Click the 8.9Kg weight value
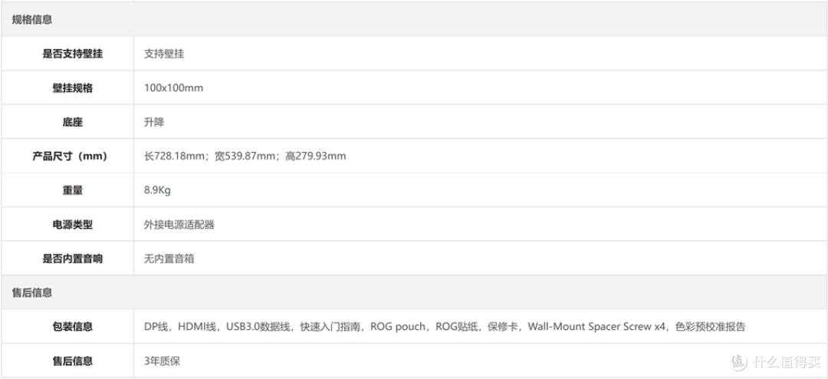The height and width of the screenshot is (379, 828). pos(157,190)
